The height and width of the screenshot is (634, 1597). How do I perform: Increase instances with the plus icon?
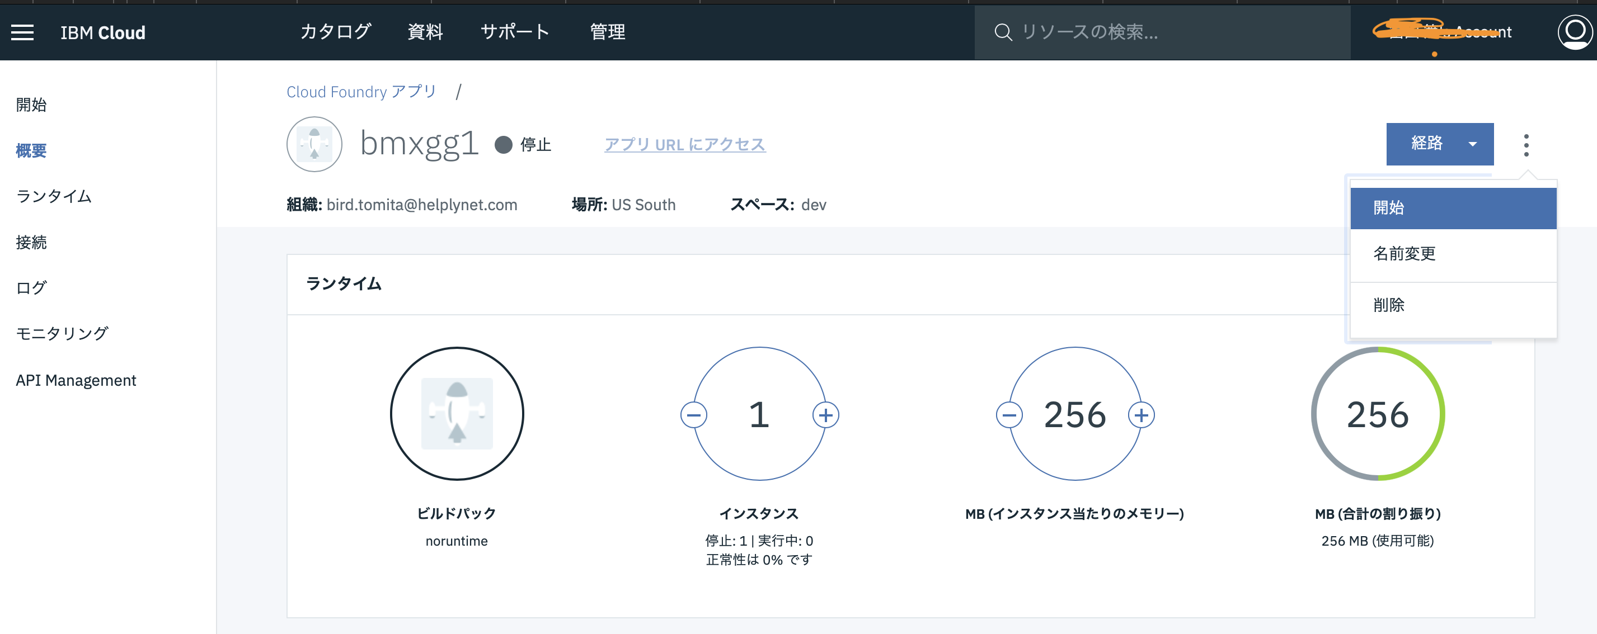click(826, 415)
